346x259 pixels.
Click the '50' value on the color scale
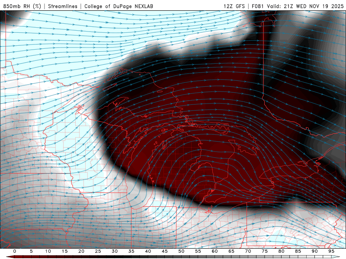click(x=181, y=251)
